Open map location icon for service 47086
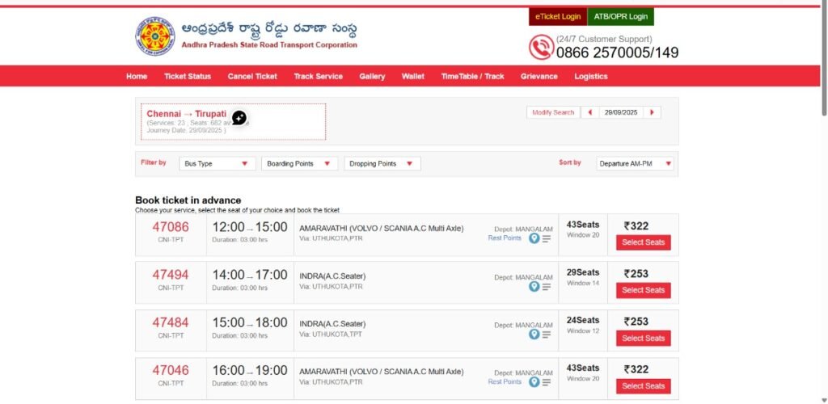 click(x=534, y=238)
